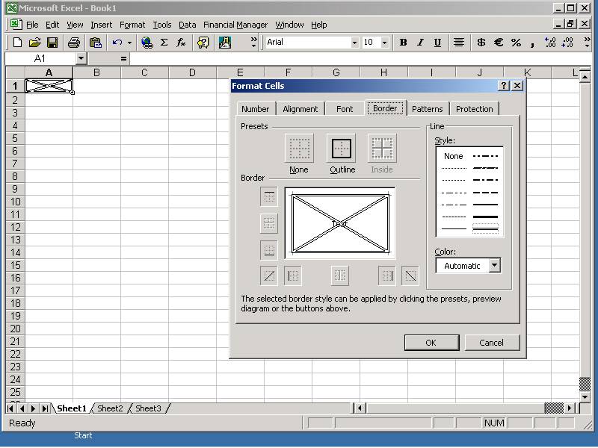Click the Save icon in toolbar
598x448 pixels.
point(52,43)
